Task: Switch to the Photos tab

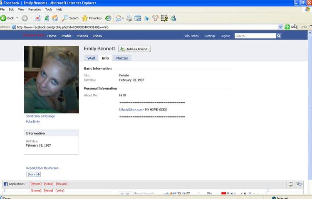Action: 121,58
